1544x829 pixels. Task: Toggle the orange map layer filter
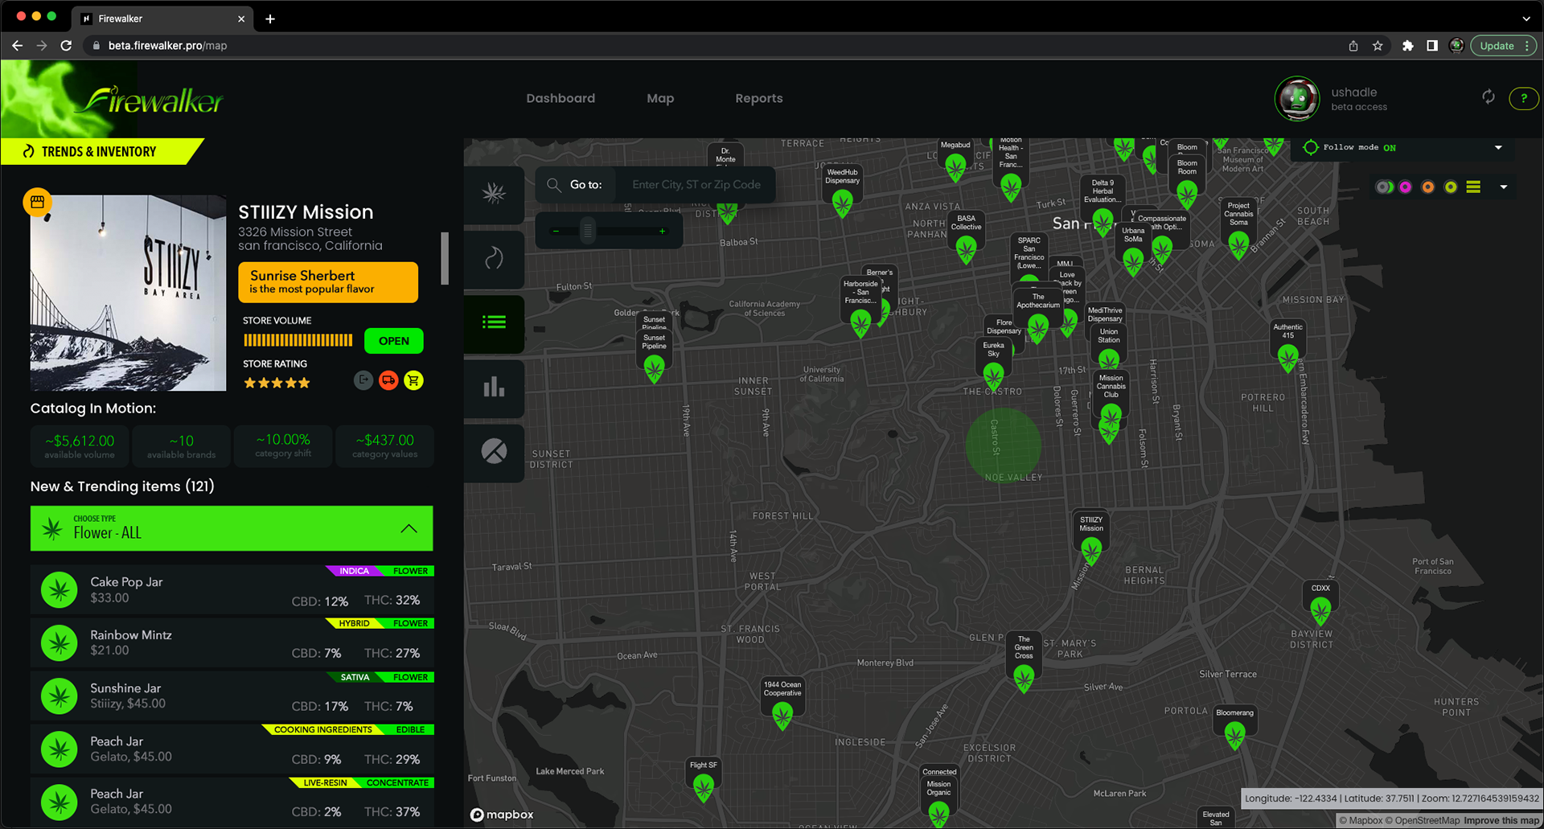point(1427,187)
